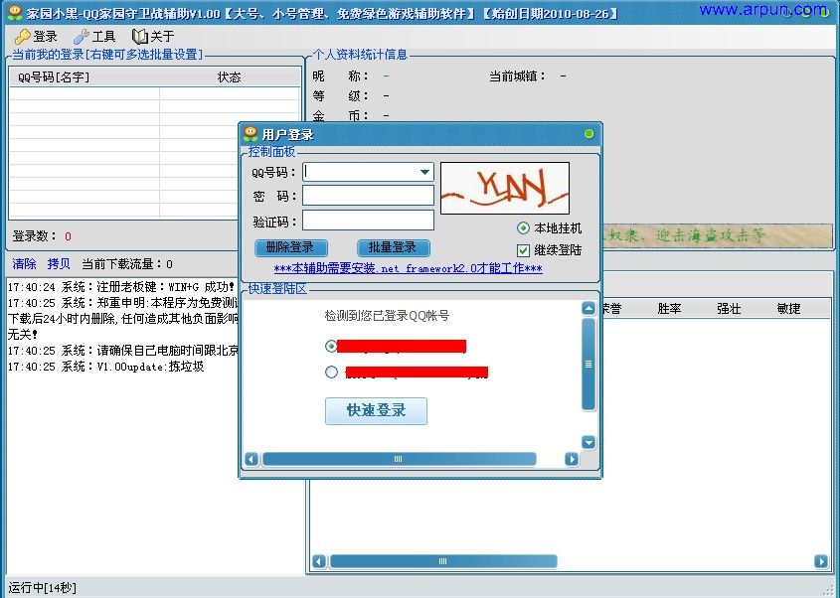Click the 敏捷 column header
The image size is (840, 598).
[788, 308]
